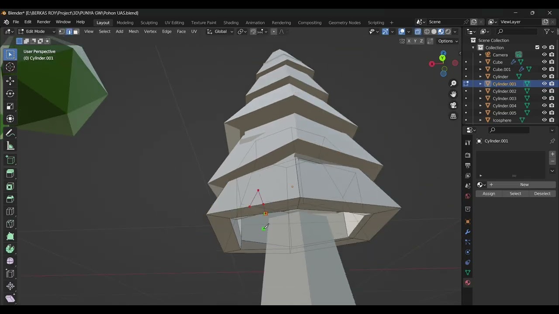Click the zoom magnifier viewport gizmo
559x314 pixels.
point(453,83)
